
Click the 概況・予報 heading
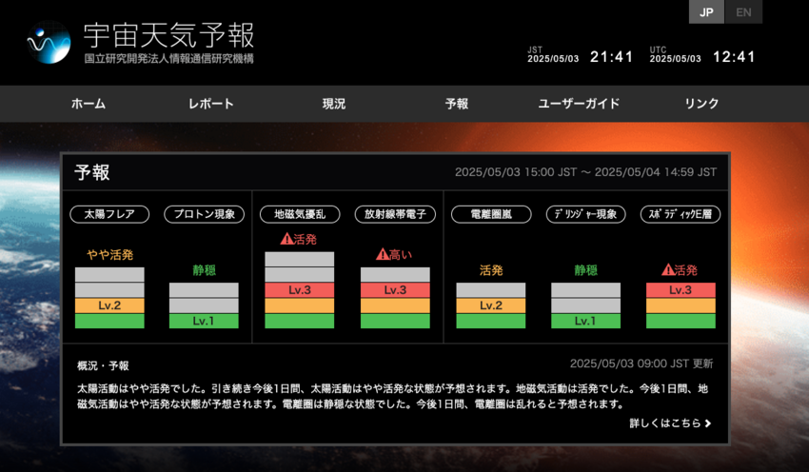pos(103,365)
